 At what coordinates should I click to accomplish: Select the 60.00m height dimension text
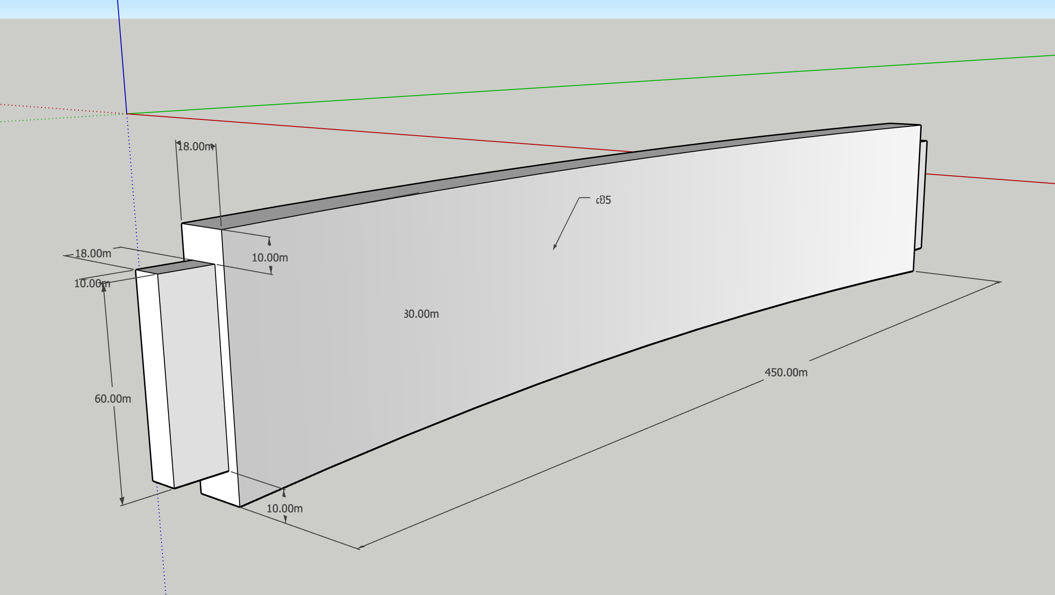pyautogui.click(x=113, y=399)
